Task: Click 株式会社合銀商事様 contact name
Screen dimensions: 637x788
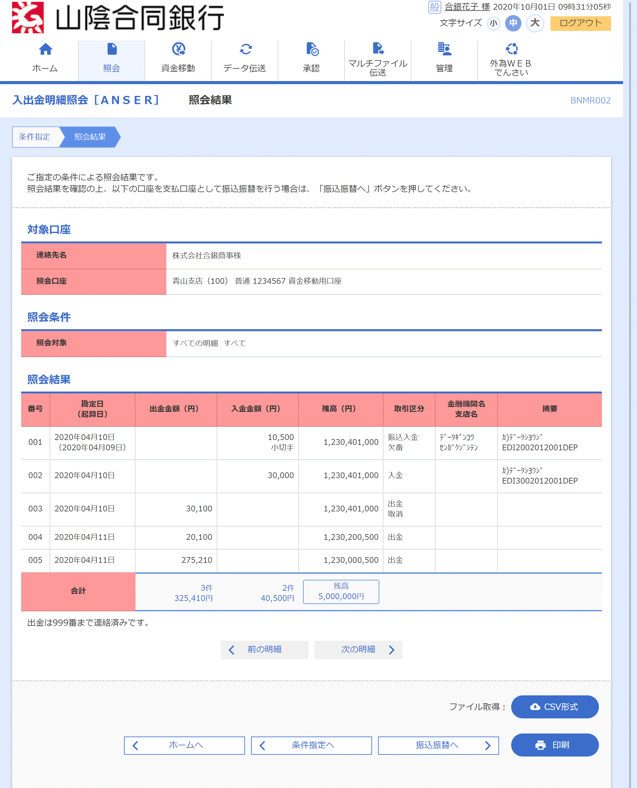Action: click(207, 255)
